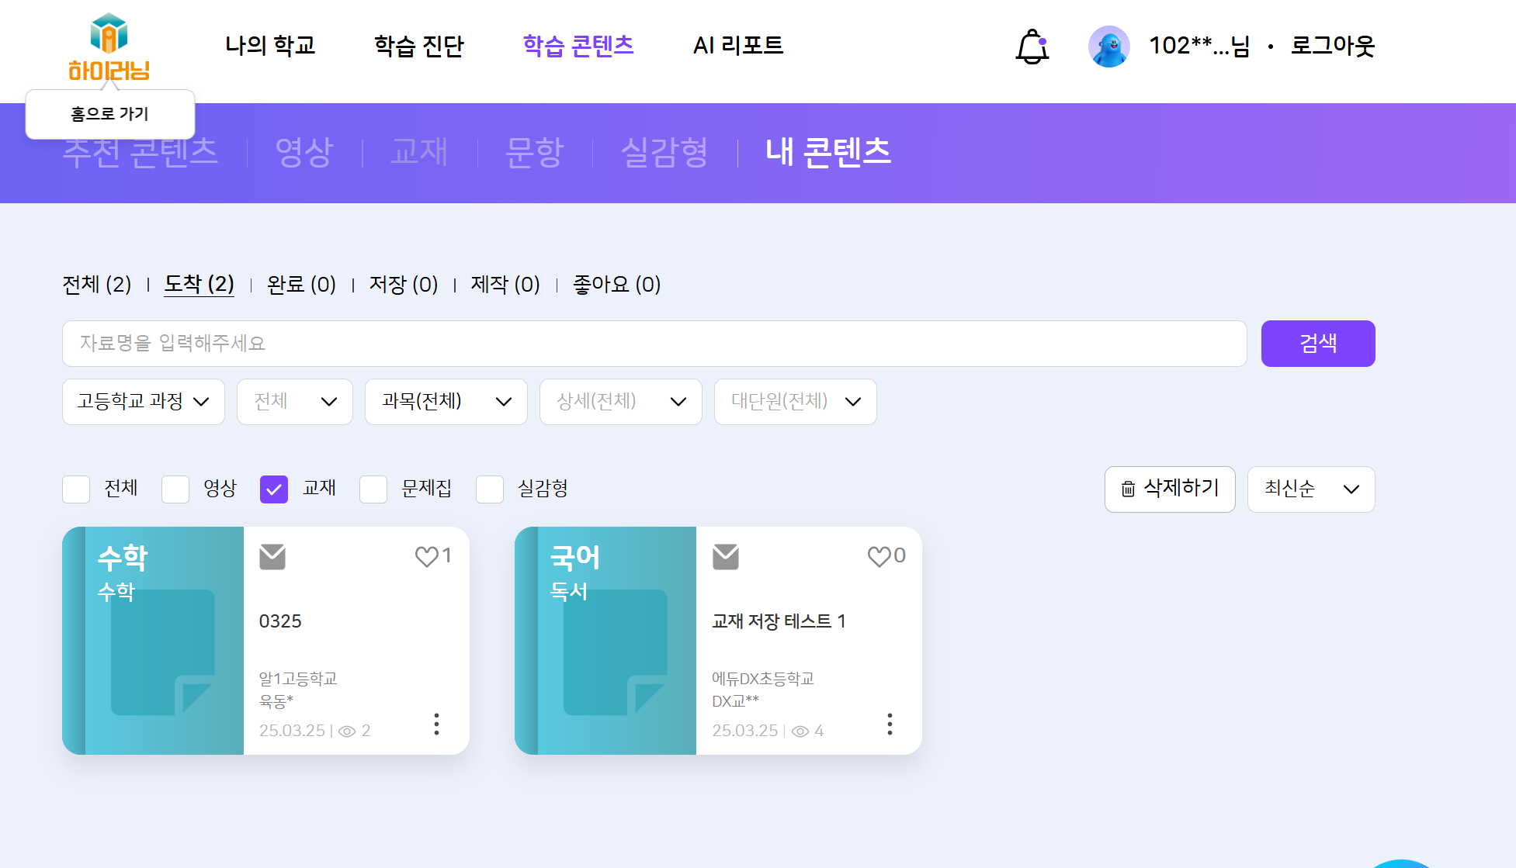Switch to the 완료 (0) tab
The height and width of the screenshot is (868, 1516).
click(x=301, y=285)
